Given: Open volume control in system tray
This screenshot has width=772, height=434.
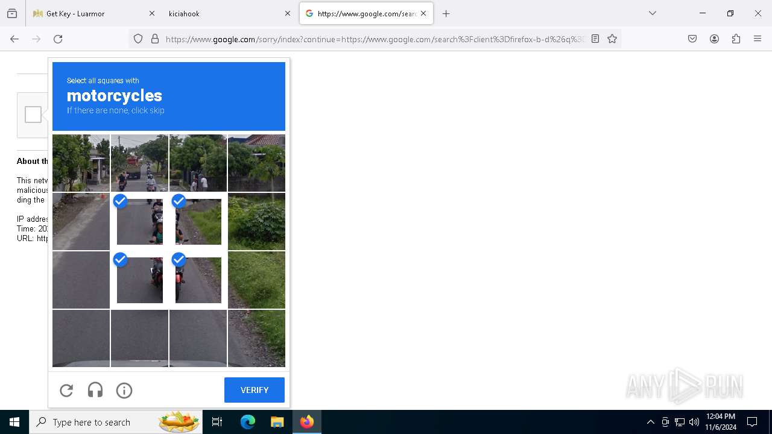Looking at the screenshot, I should tap(694, 422).
